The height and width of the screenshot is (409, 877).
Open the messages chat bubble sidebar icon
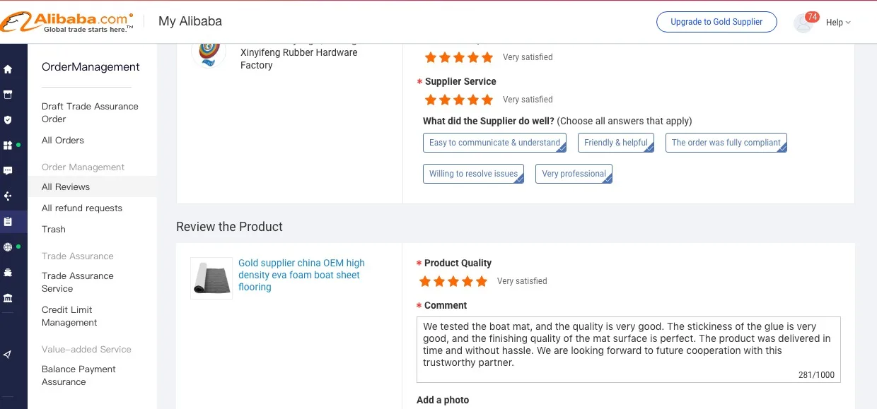[x=8, y=171]
